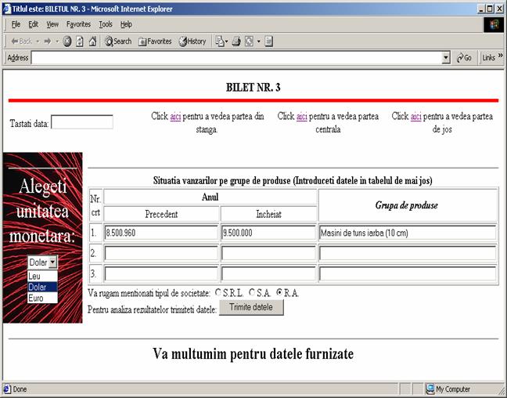Select the S.A. radio button
Screen dimensions: 507x398
click(252, 293)
